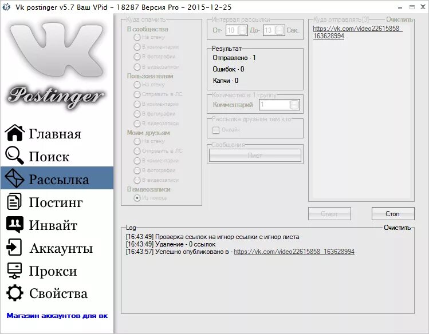Click the Отправлено - 1 result text
The width and height of the screenshot is (429, 334).
(234, 58)
